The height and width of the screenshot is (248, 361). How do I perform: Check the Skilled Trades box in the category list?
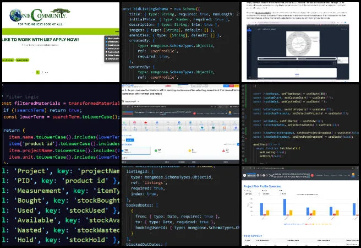click(106, 55)
